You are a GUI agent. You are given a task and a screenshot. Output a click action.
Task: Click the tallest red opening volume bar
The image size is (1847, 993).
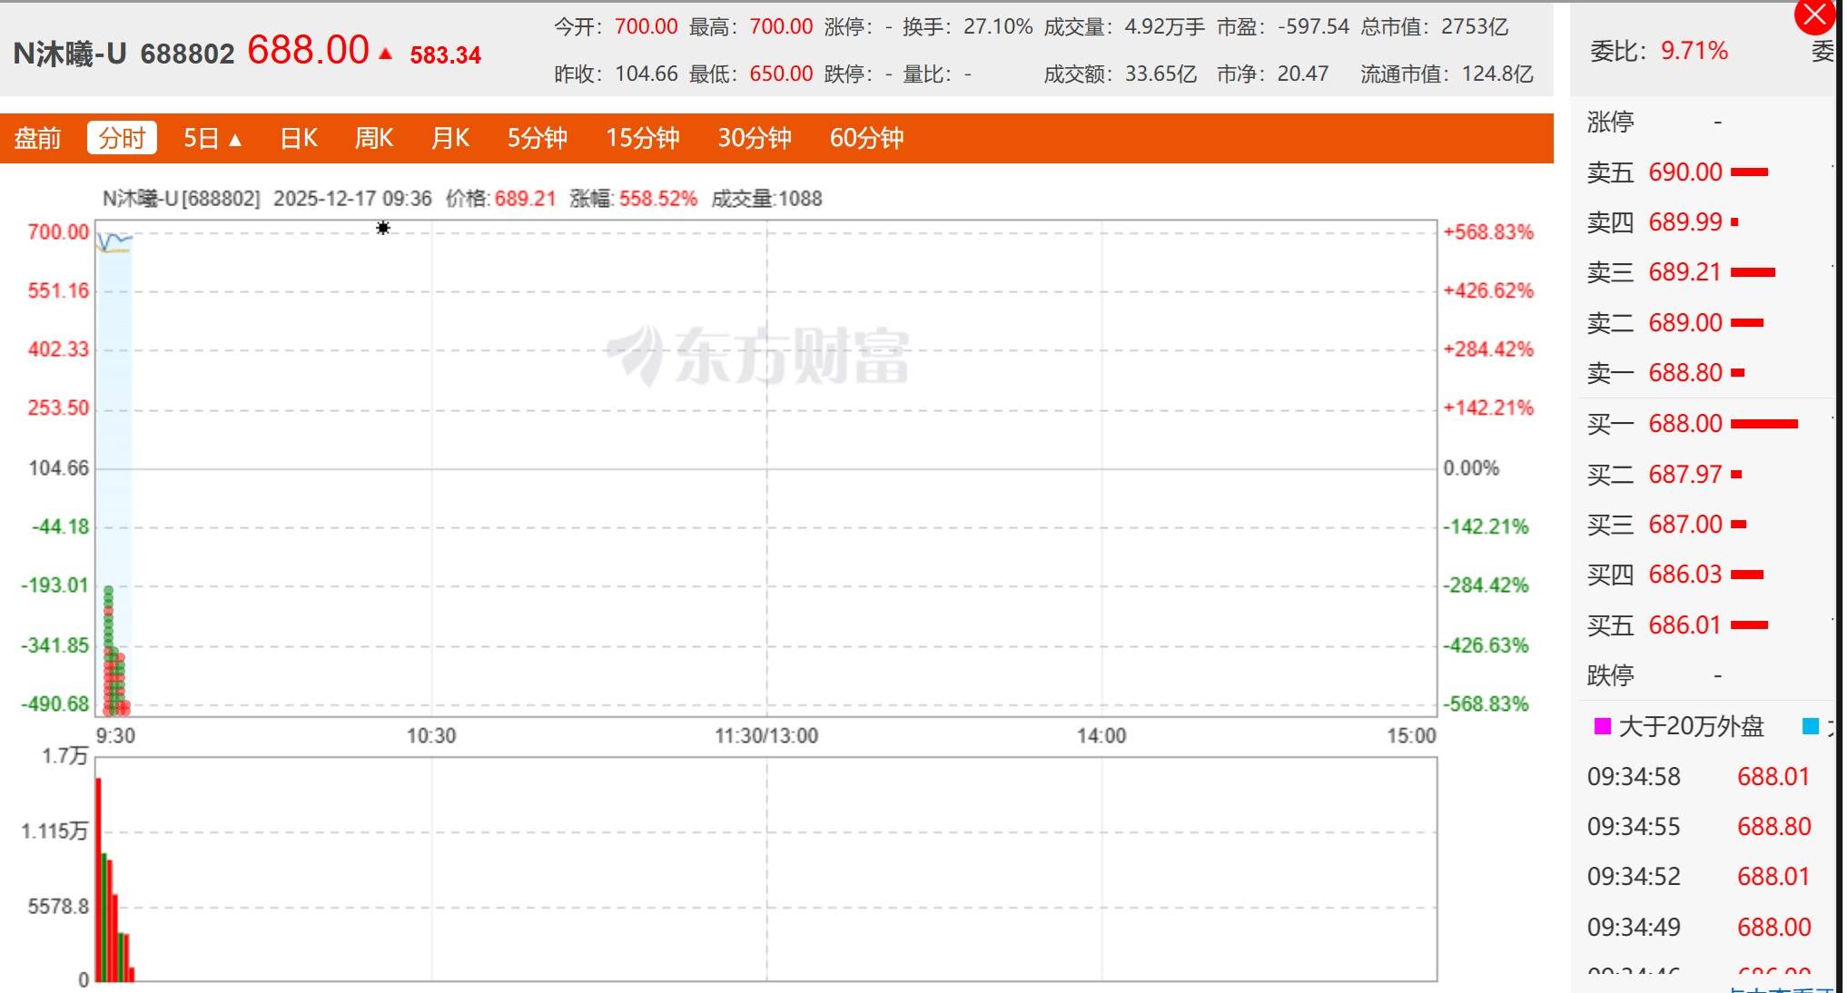[x=98, y=879]
